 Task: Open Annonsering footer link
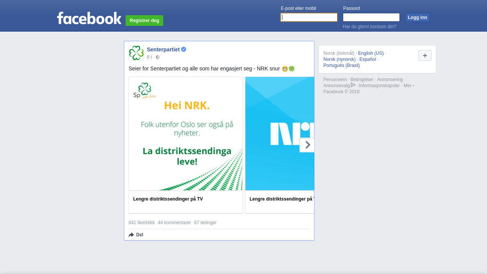click(390, 80)
